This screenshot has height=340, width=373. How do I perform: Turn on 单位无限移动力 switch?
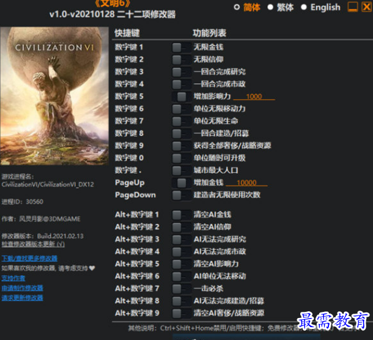coord(181,109)
